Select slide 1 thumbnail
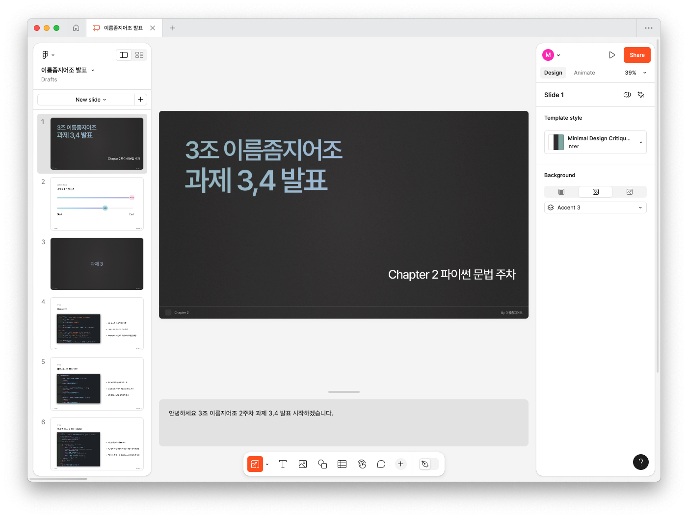 (97, 144)
